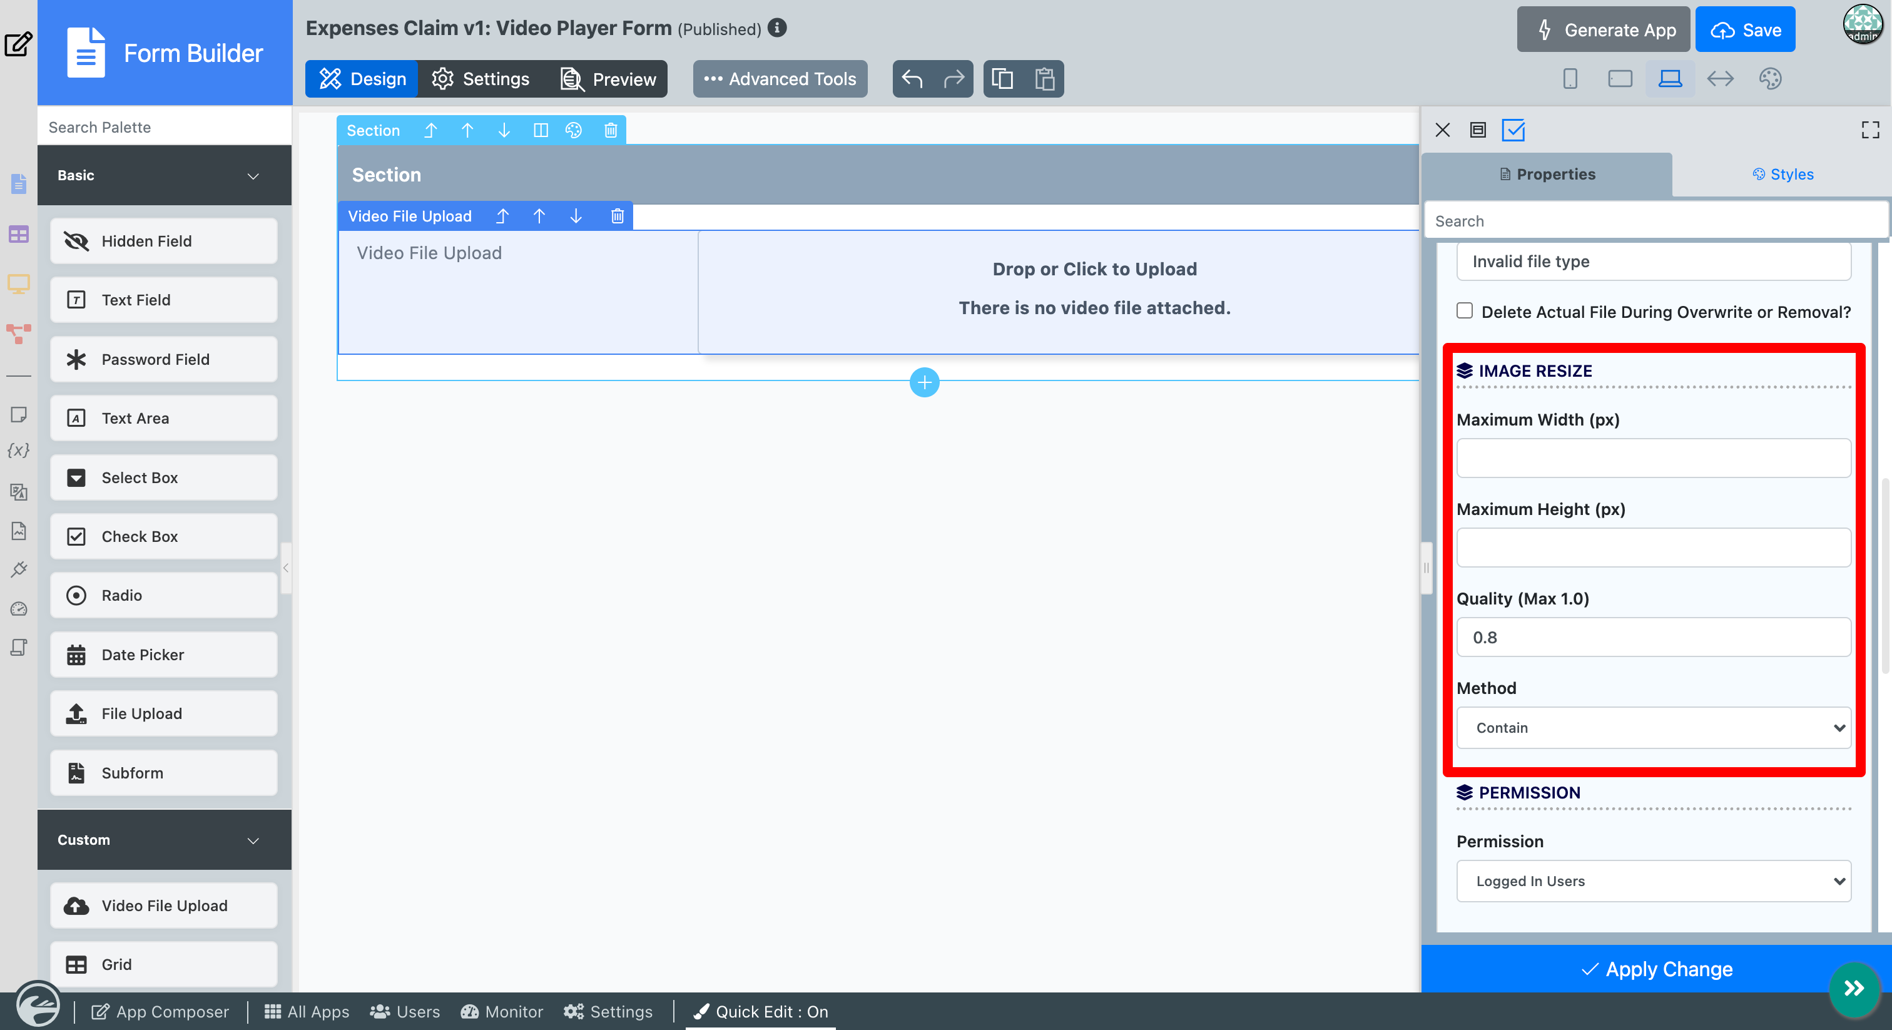The width and height of the screenshot is (1892, 1030).
Task: Delete Video File Upload element trash icon
Action: [617, 216]
